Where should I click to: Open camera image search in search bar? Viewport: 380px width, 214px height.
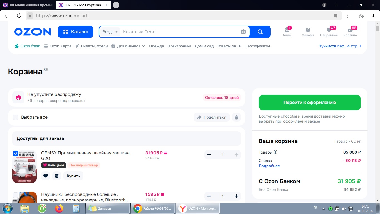243,32
